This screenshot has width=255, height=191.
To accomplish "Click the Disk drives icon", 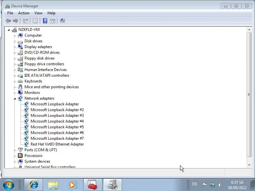I will pos(20,41).
